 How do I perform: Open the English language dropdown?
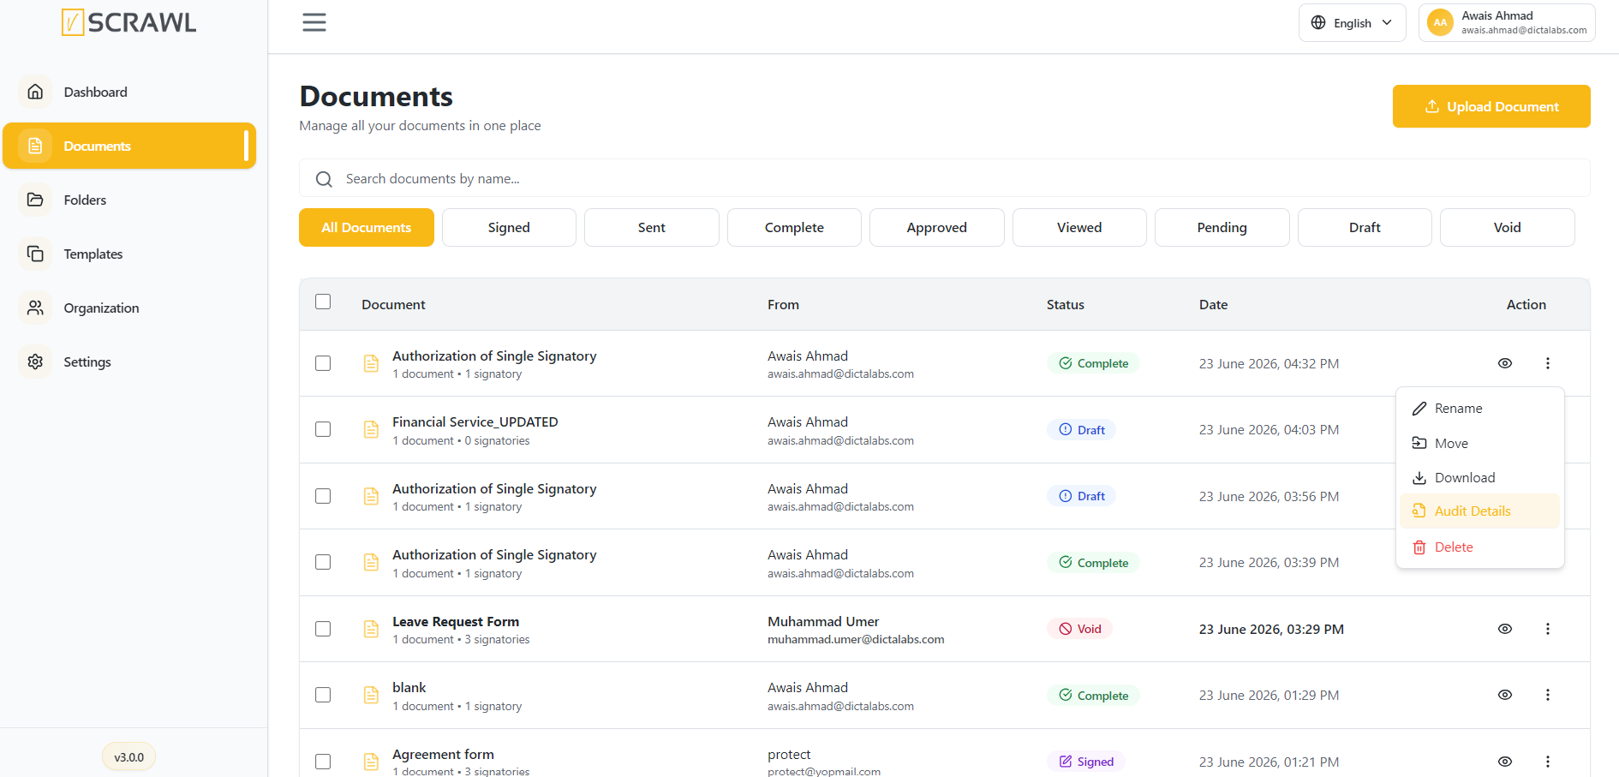pos(1352,22)
